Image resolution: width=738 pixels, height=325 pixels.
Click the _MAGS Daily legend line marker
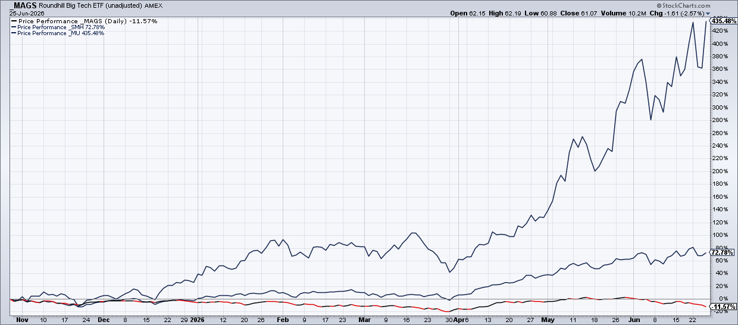pyautogui.click(x=14, y=21)
